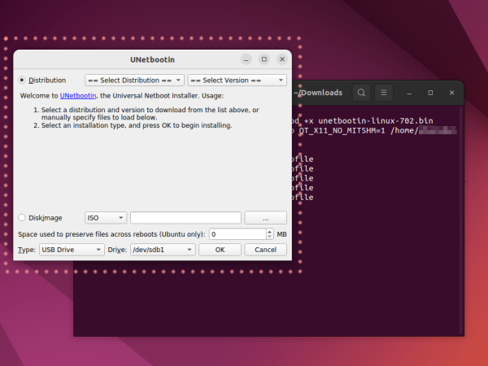Open the /dev/sdb1 drive dropdown

(163, 250)
